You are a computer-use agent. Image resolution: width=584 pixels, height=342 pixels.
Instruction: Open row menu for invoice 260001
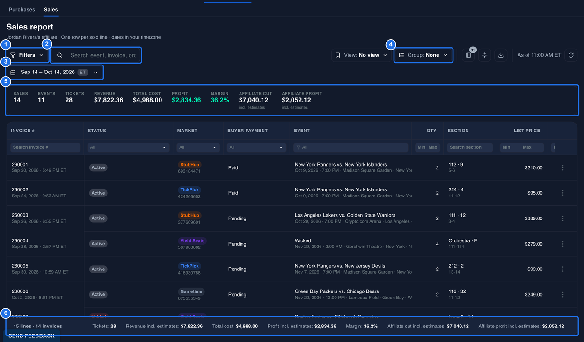point(563,167)
